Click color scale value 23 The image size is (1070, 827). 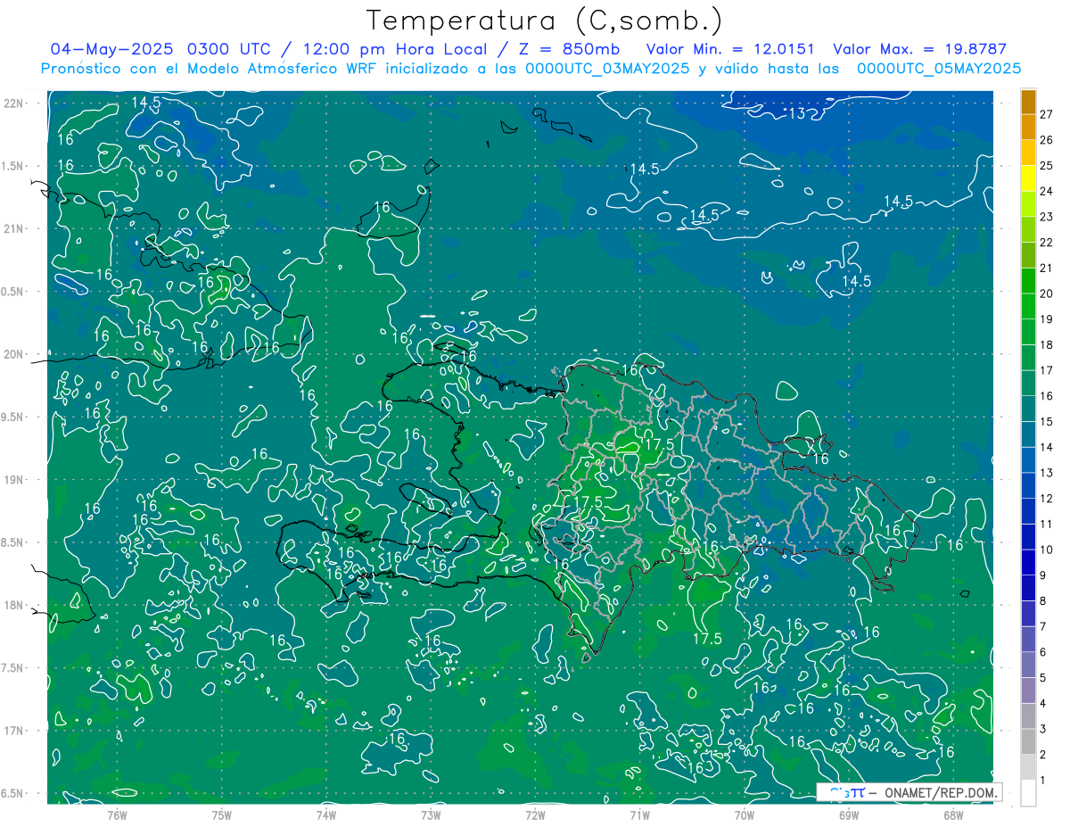pyautogui.click(x=1046, y=217)
